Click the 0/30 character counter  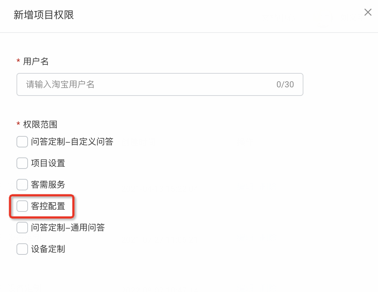click(x=285, y=84)
